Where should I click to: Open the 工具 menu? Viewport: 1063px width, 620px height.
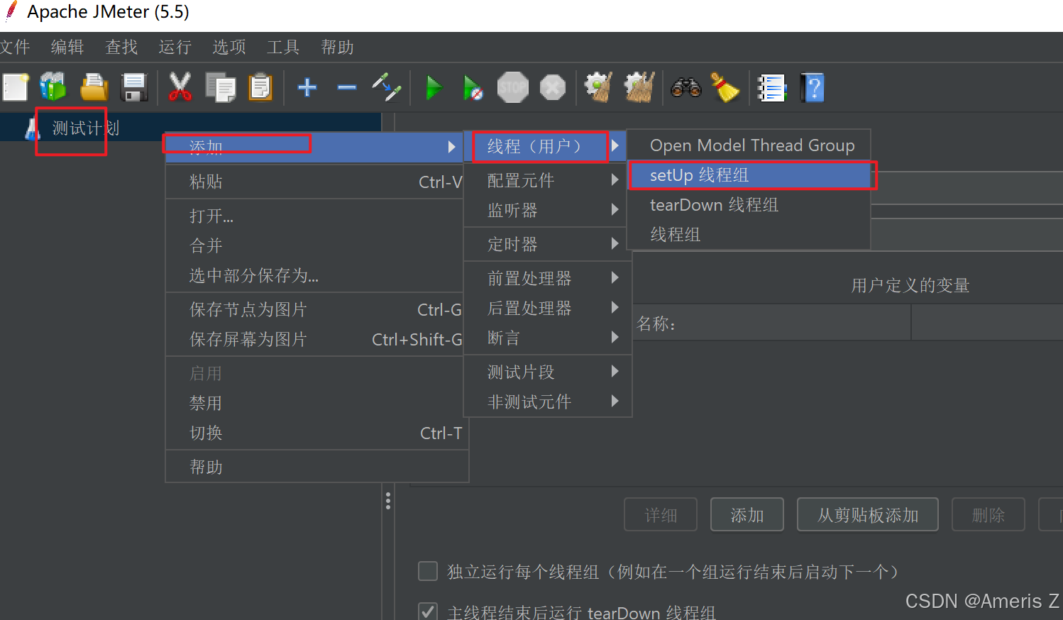[x=283, y=47]
